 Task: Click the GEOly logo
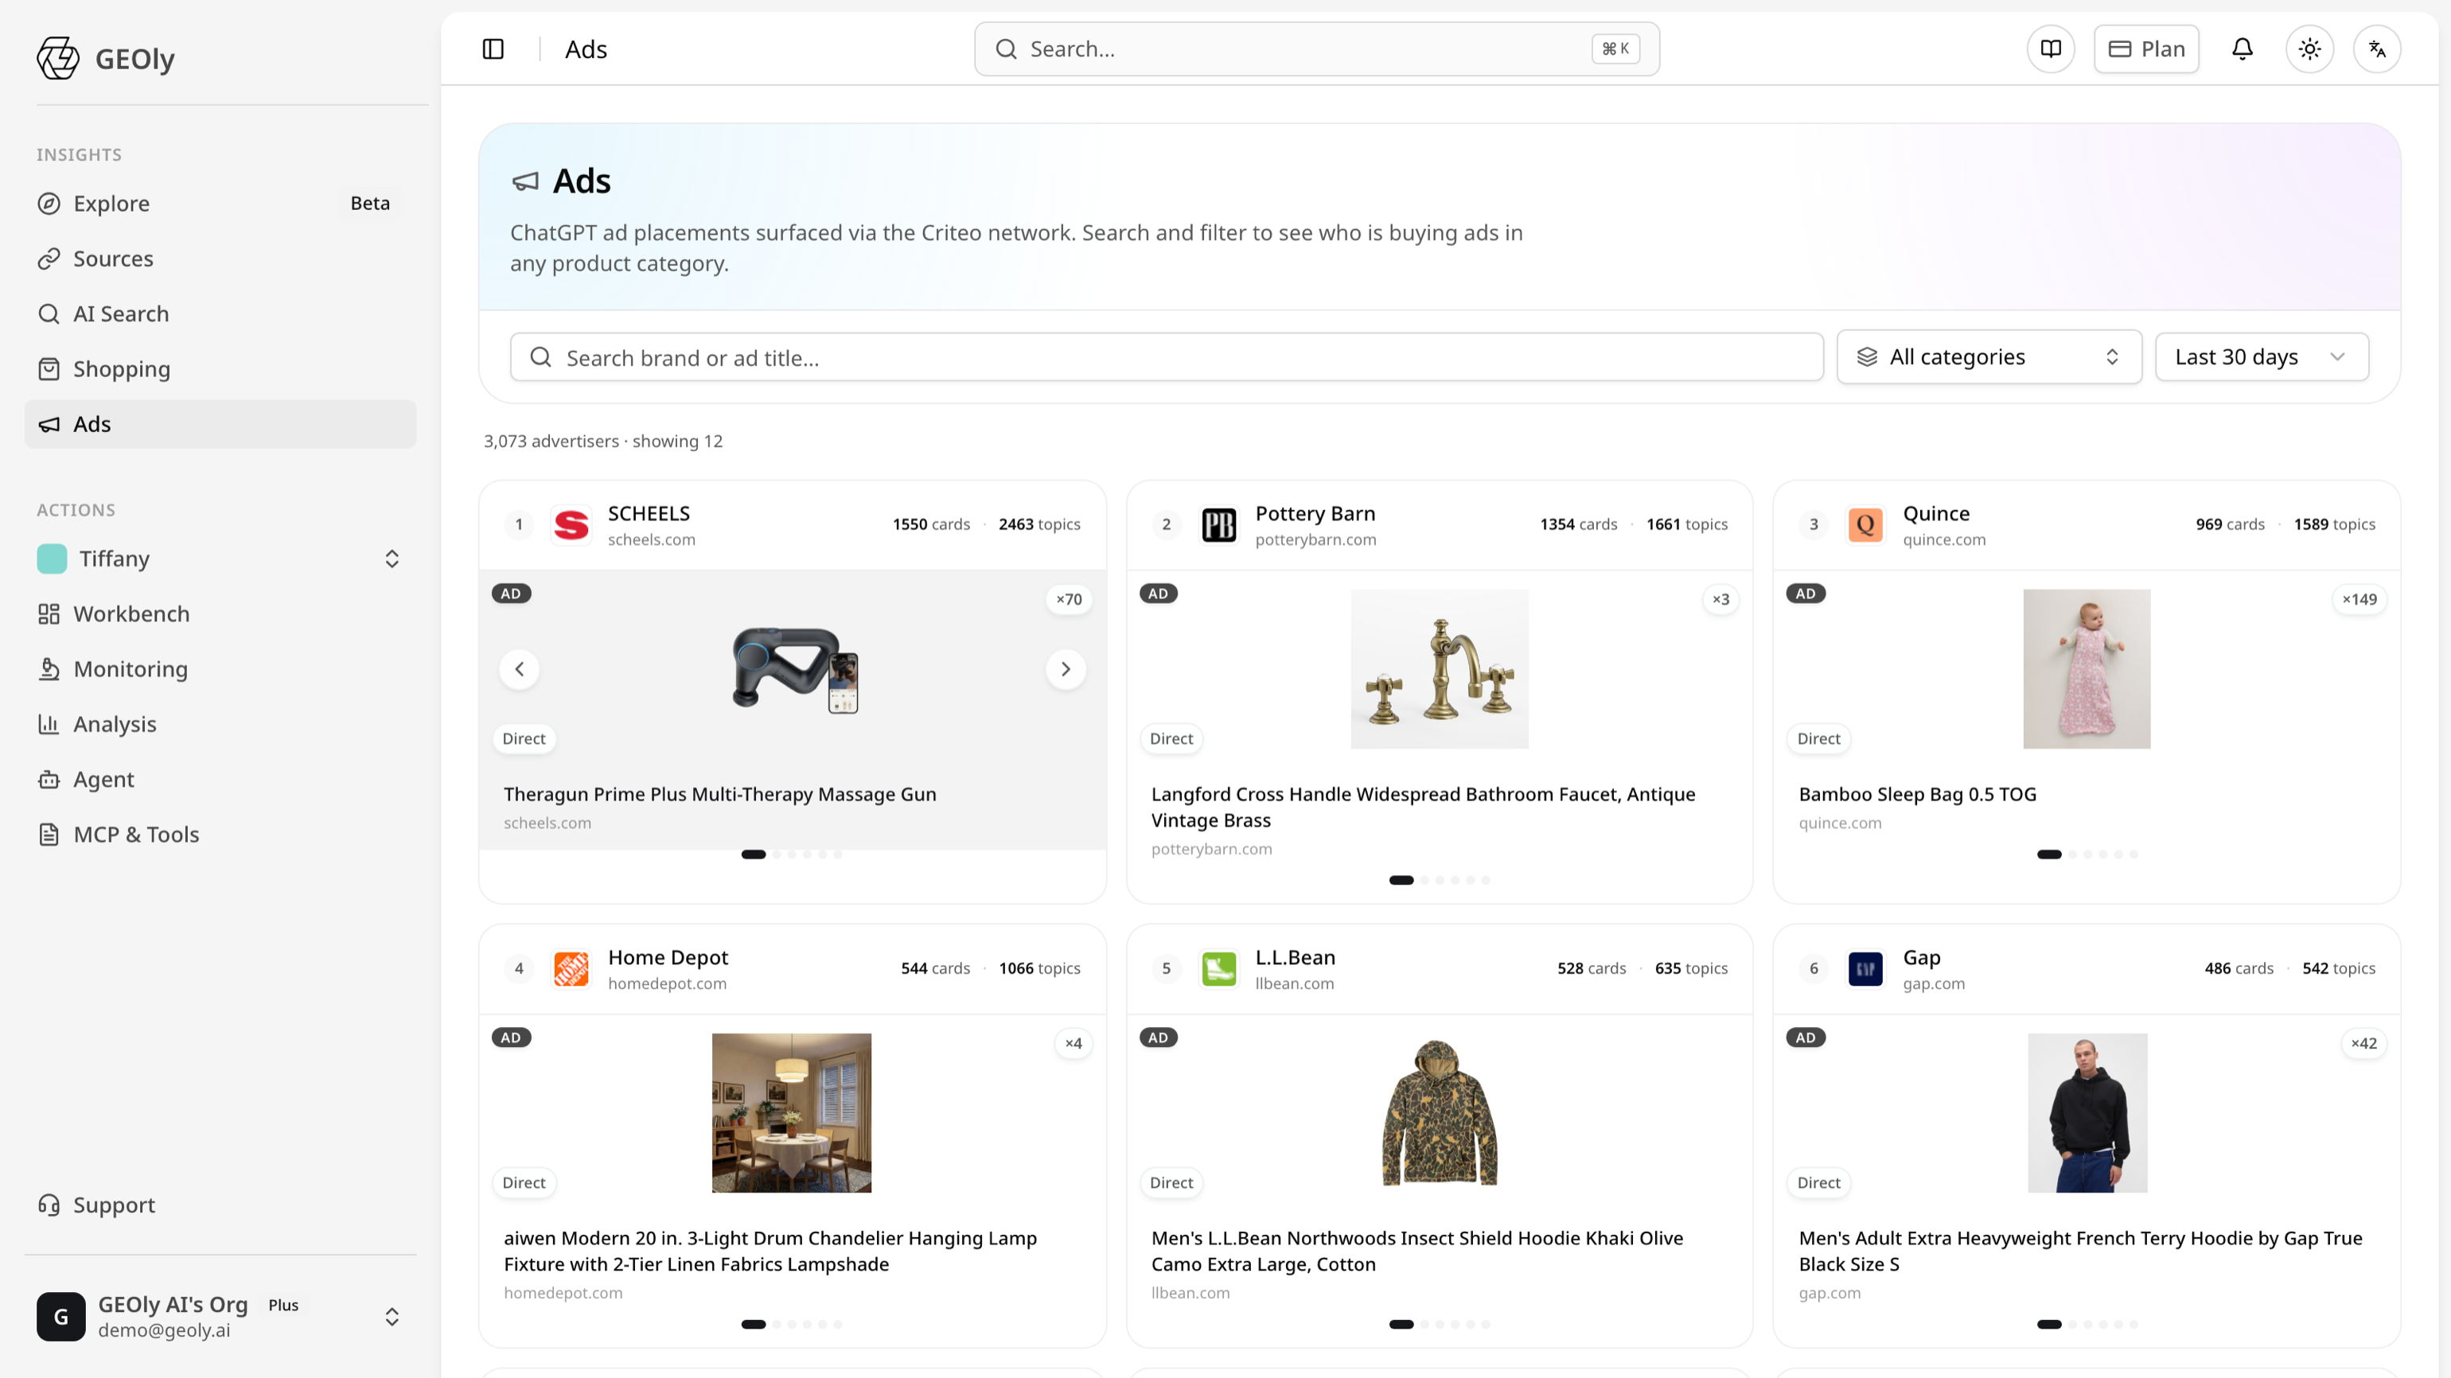point(58,58)
